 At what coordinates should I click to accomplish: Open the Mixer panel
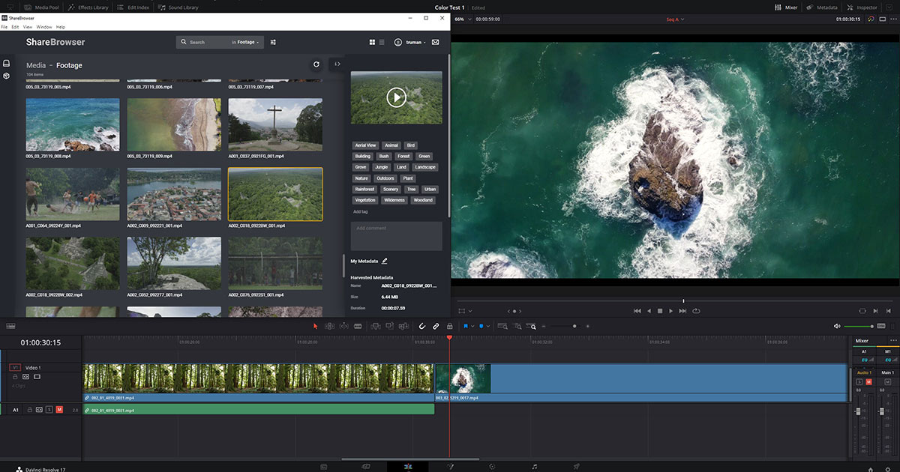tap(787, 7)
